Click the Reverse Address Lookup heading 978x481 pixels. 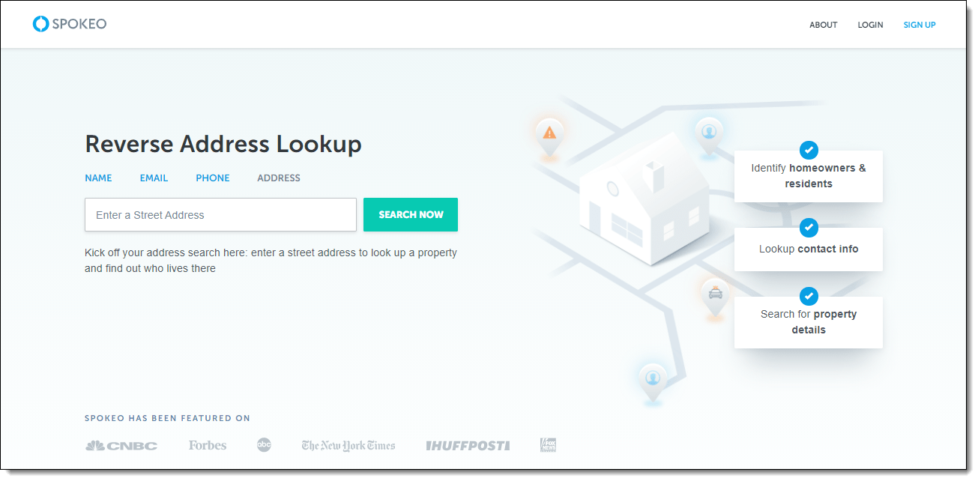pyautogui.click(x=223, y=144)
